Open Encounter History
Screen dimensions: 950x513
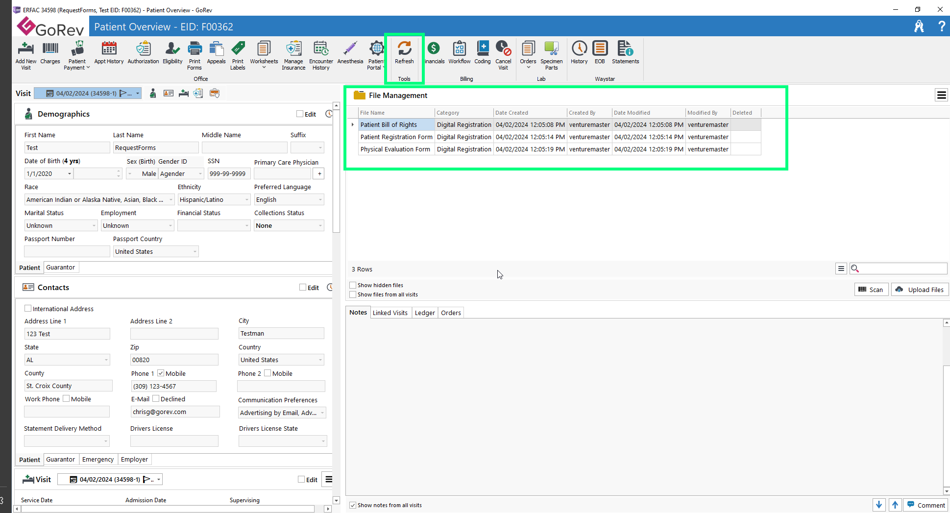(321, 55)
